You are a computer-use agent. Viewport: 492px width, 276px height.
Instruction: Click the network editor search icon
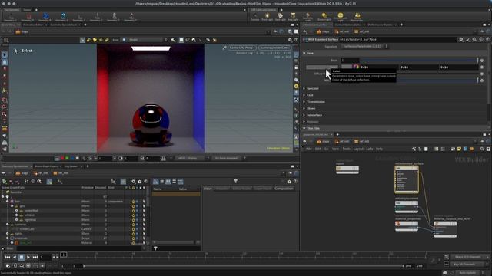coord(482,149)
